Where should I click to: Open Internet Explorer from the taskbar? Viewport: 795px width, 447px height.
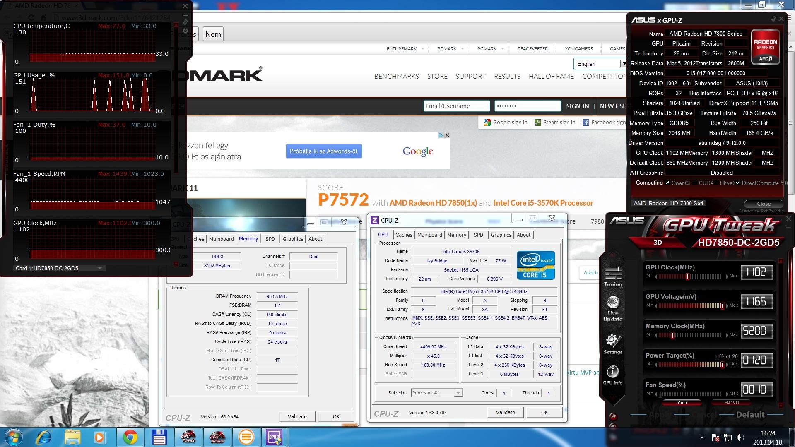44,437
